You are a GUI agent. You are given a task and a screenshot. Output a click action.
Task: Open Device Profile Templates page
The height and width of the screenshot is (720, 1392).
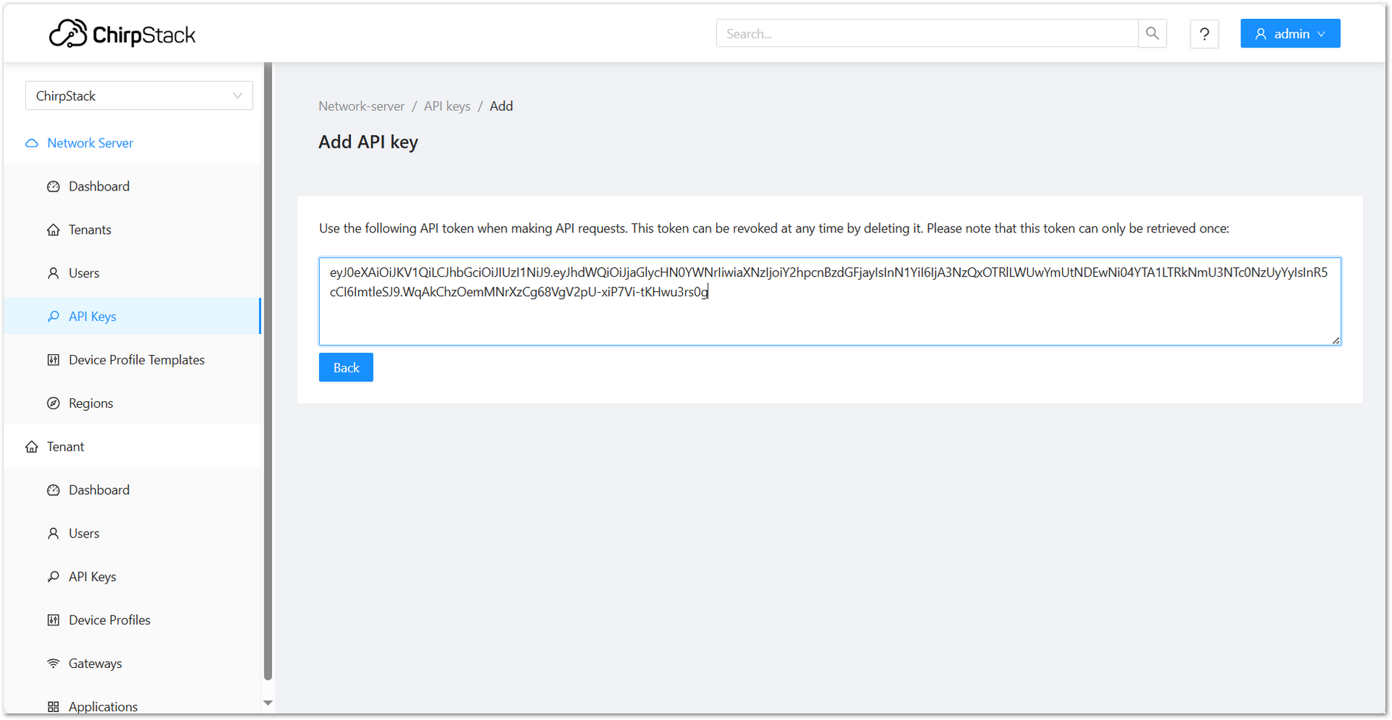(x=136, y=360)
